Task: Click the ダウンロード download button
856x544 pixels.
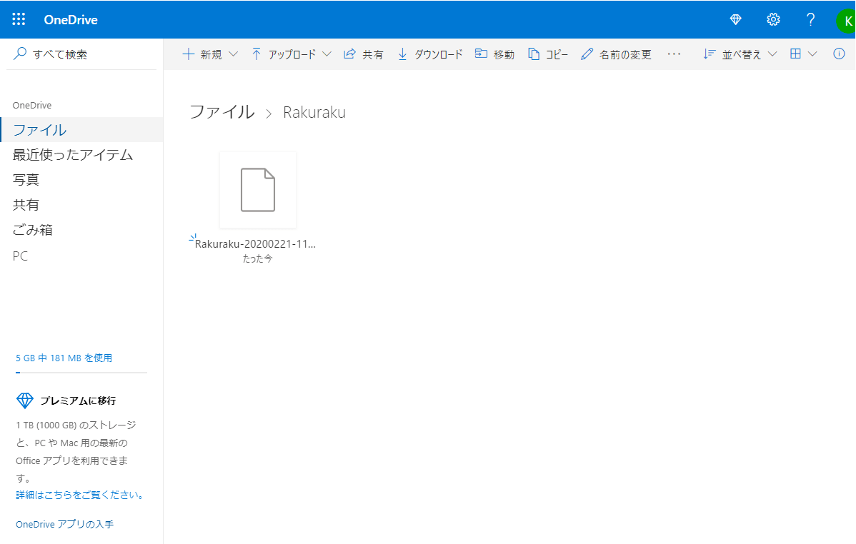Action: click(430, 54)
